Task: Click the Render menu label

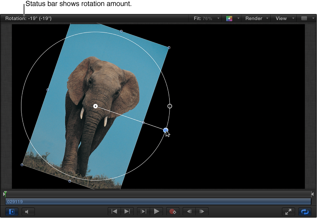Action: point(255,18)
